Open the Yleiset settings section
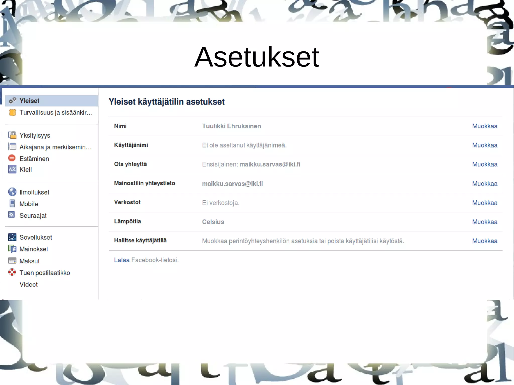Image resolution: width=514 pixels, height=385 pixels. click(x=51, y=101)
